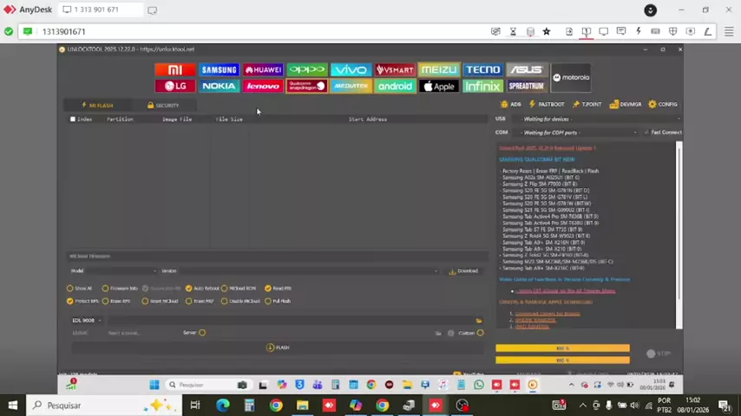741x416 pixels.
Task: Tick the Index header checkbox
Action: (x=73, y=120)
